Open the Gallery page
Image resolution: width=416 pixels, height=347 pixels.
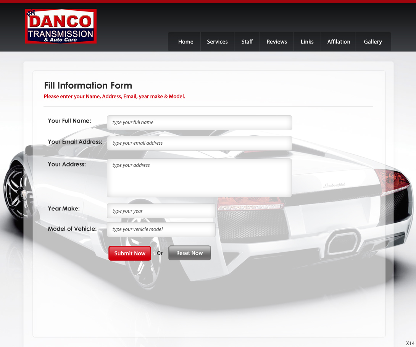[373, 42]
